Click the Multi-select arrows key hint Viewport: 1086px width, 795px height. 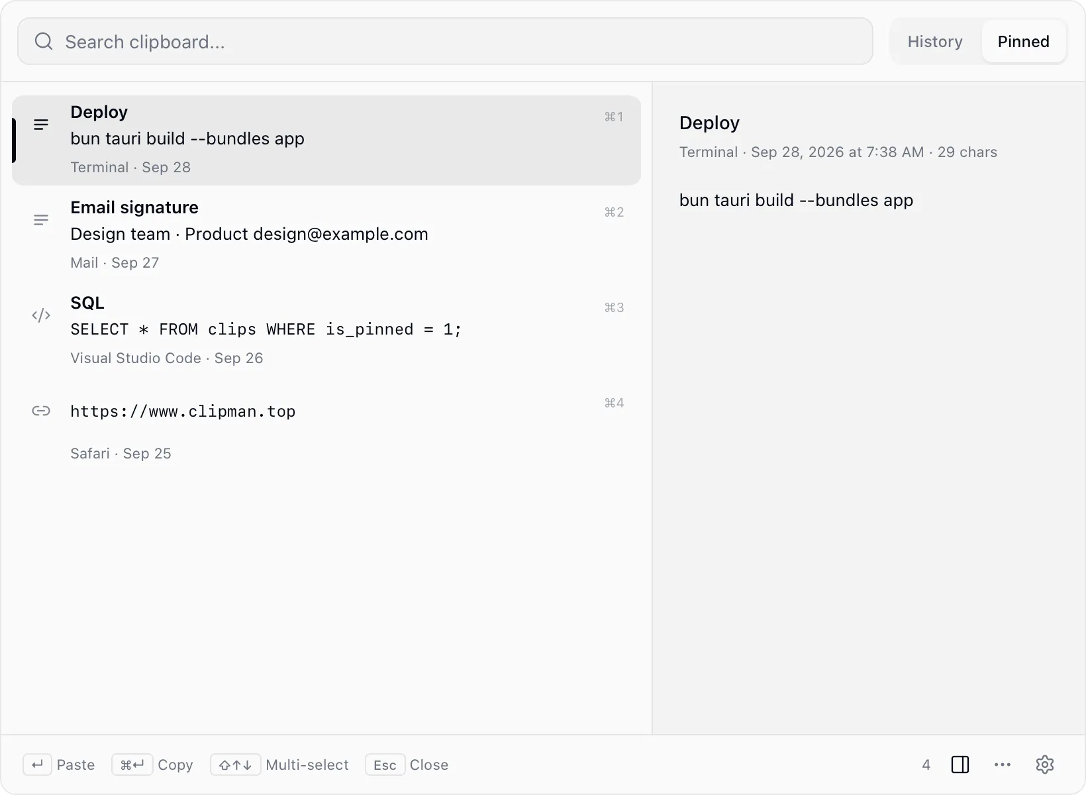tap(235, 765)
